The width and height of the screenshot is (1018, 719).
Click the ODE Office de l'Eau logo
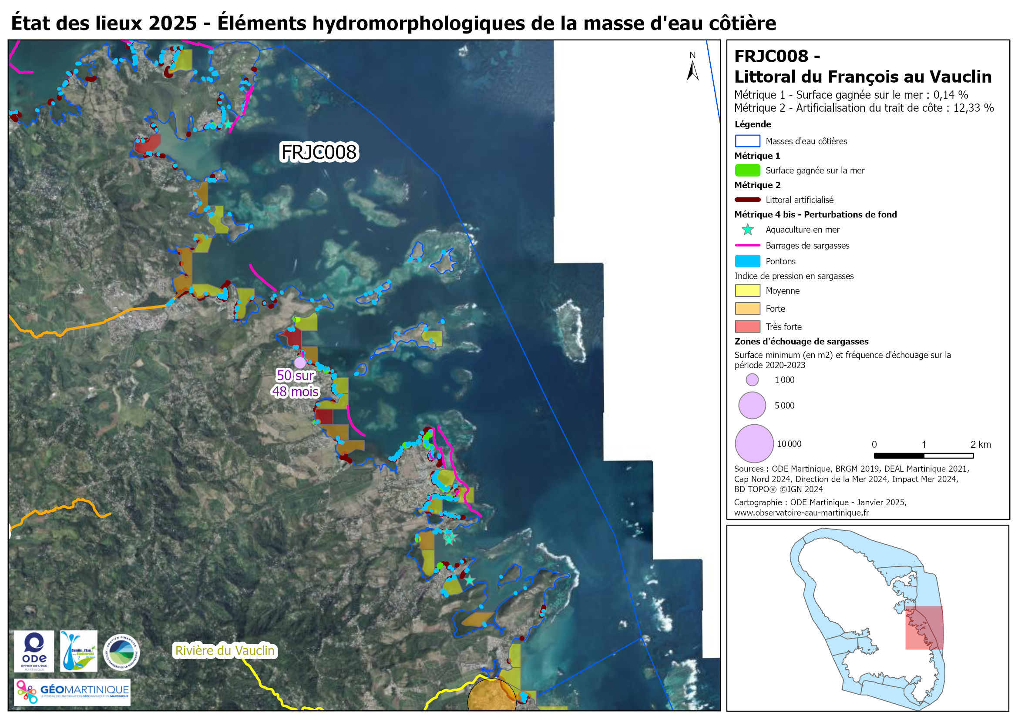(x=34, y=651)
